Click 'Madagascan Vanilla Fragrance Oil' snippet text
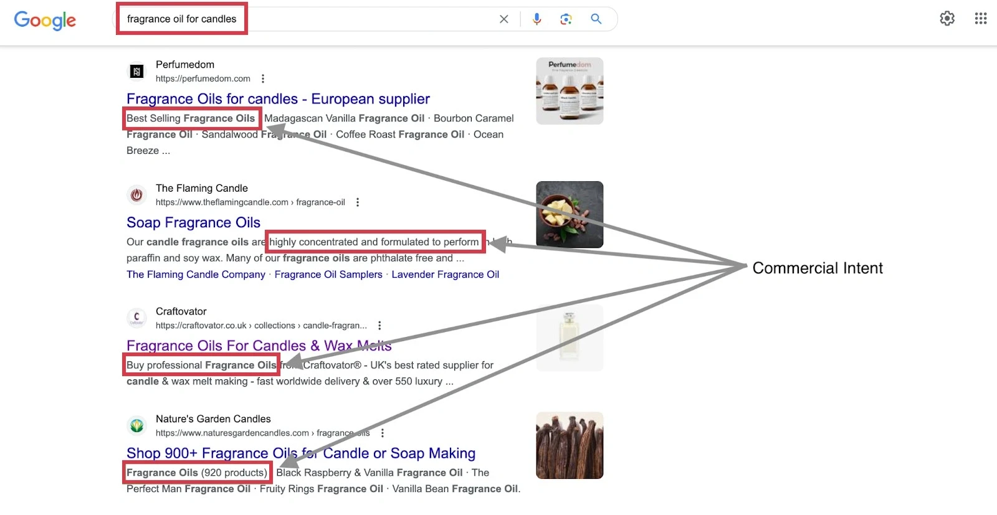Image resolution: width=997 pixels, height=515 pixels. tap(345, 118)
